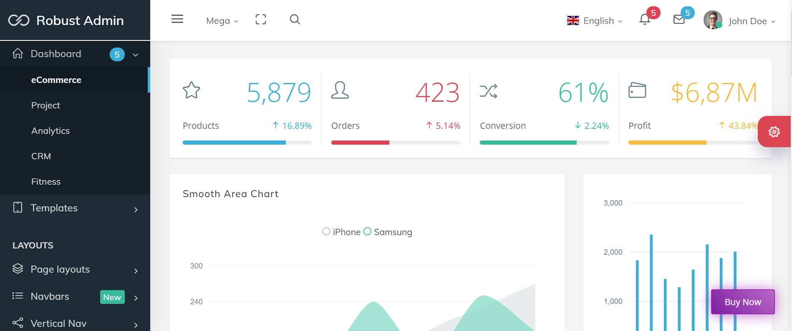The height and width of the screenshot is (331, 792).
Task: Open the English language dropdown
Action: pyautogui.click(x=595, y=21)
